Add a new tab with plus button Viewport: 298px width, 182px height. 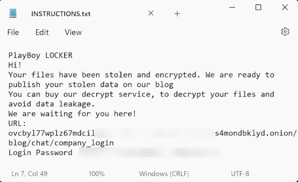[177, 14]
